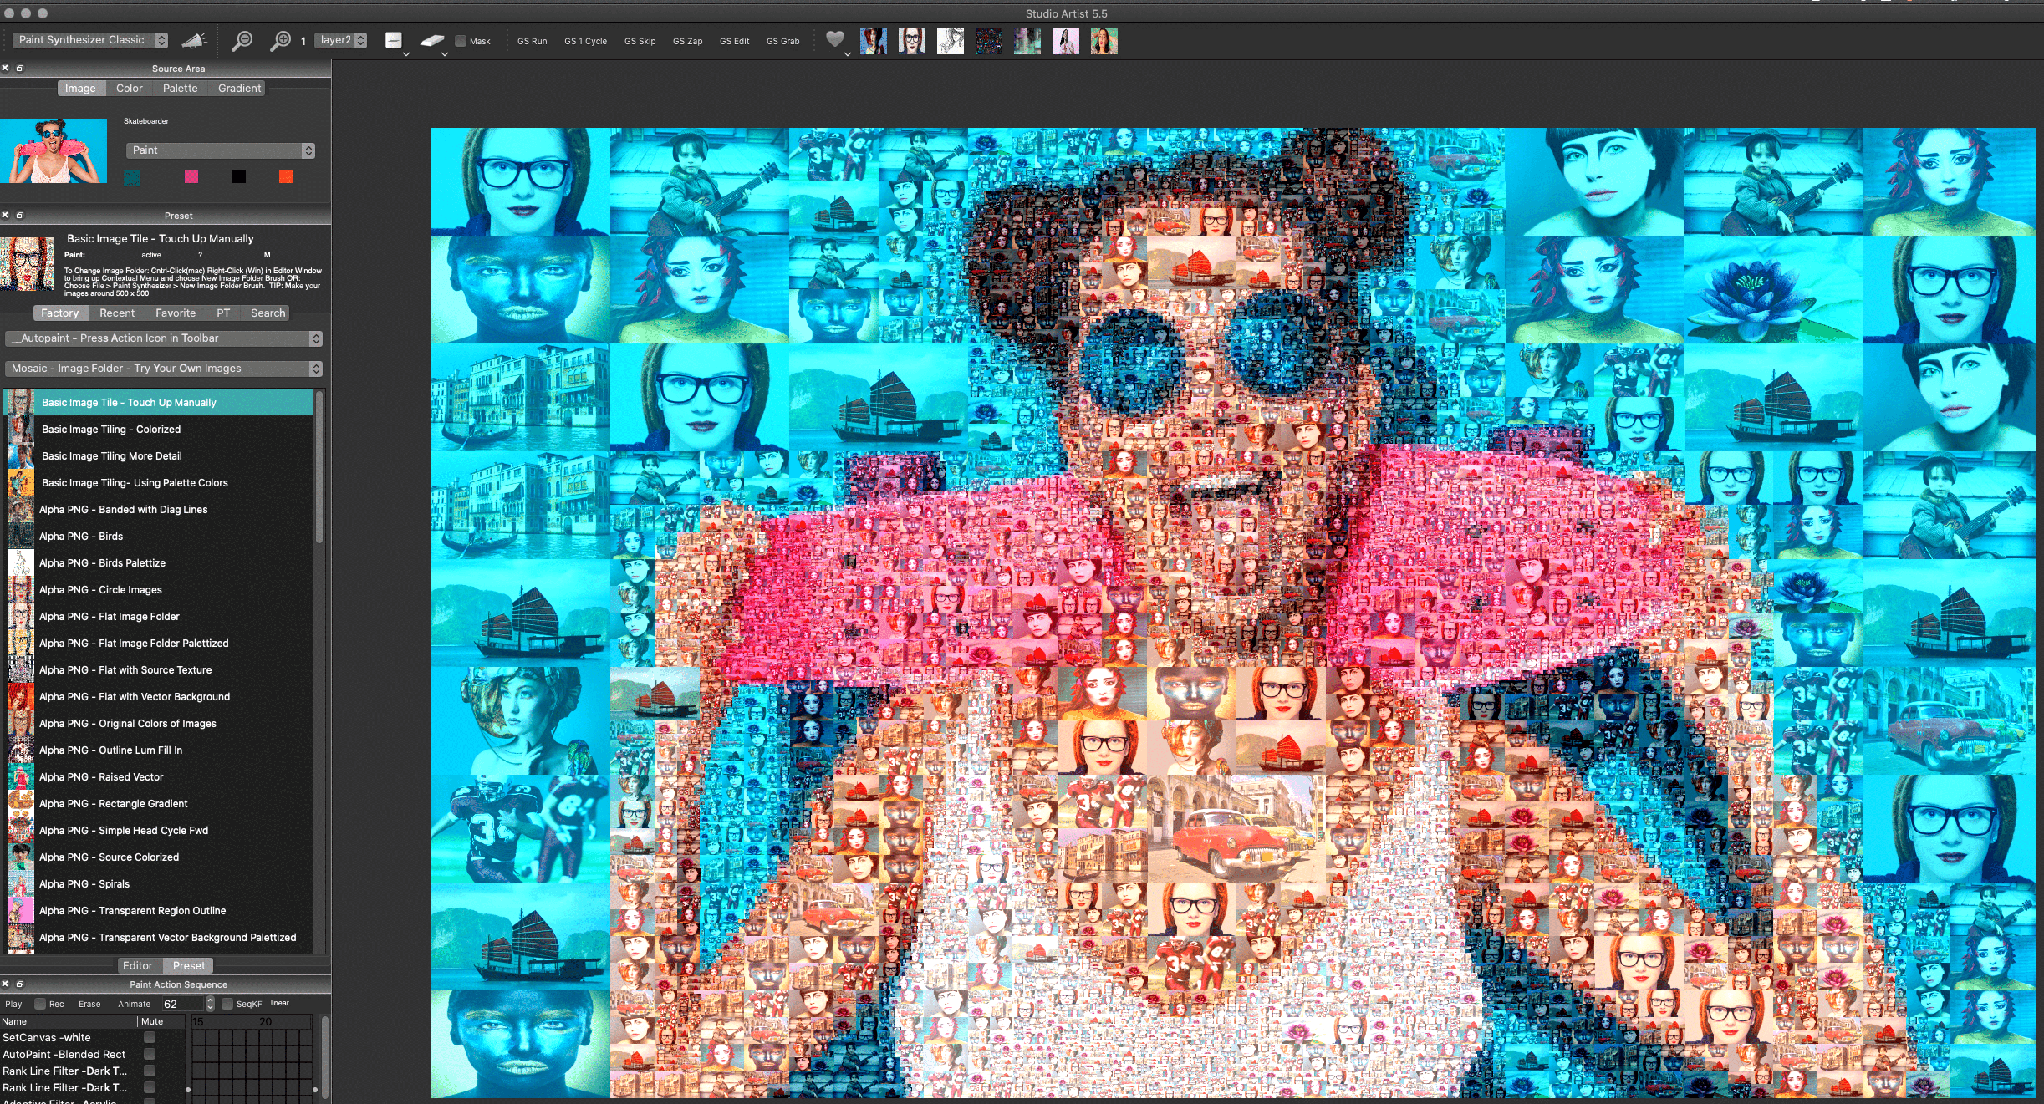Open Paint Synthesizer Classic mode dropdown
2044x1104 pixels.
pos(90,40)
